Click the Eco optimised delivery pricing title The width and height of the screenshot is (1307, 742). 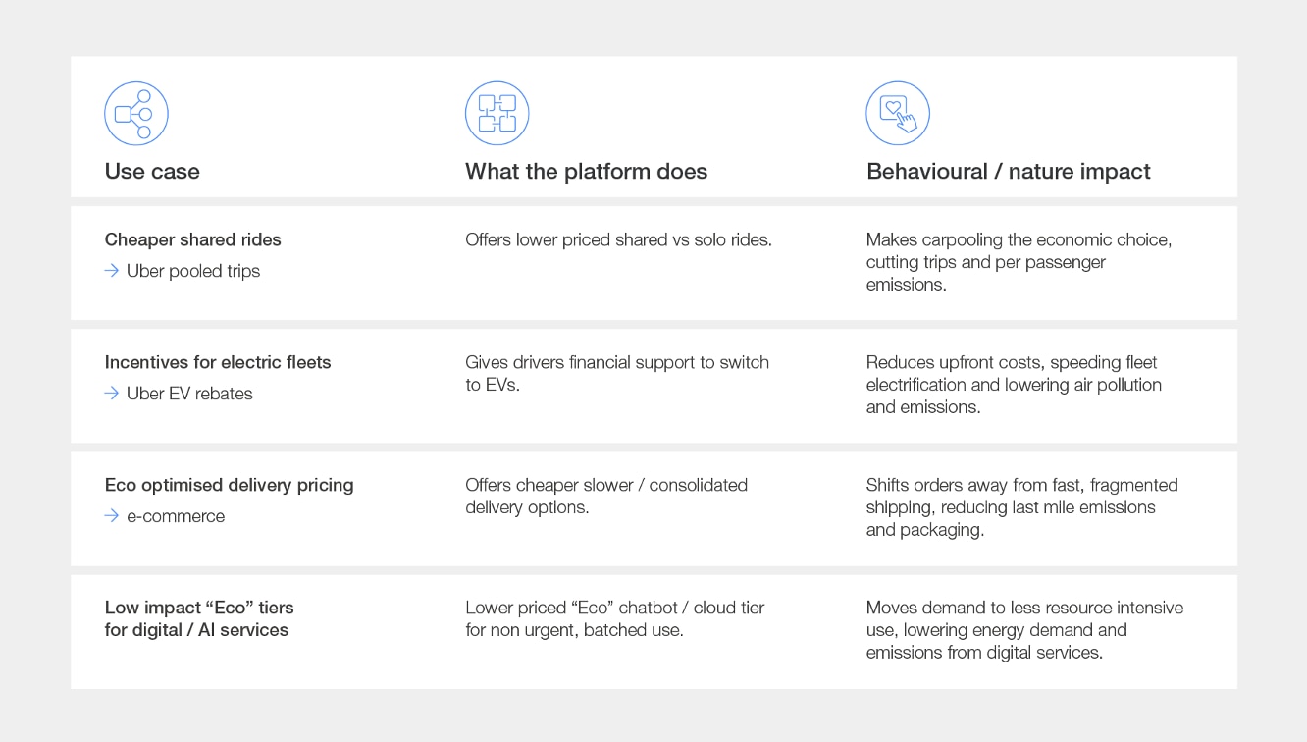coord(229,485)
